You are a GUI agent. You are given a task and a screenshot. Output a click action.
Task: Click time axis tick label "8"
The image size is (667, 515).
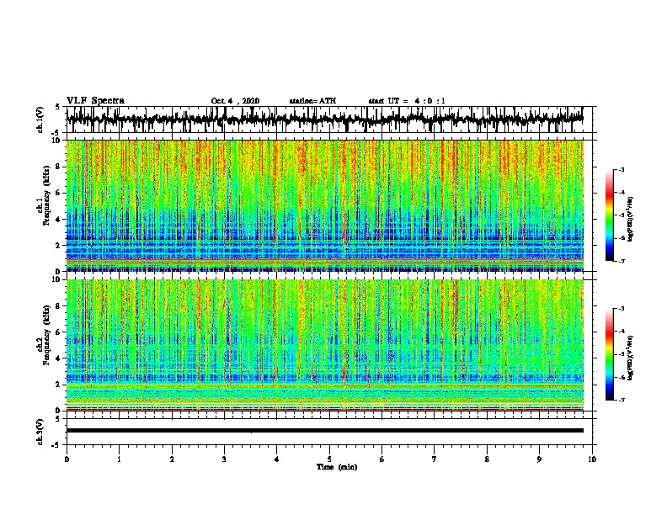(x=487, y=459)
